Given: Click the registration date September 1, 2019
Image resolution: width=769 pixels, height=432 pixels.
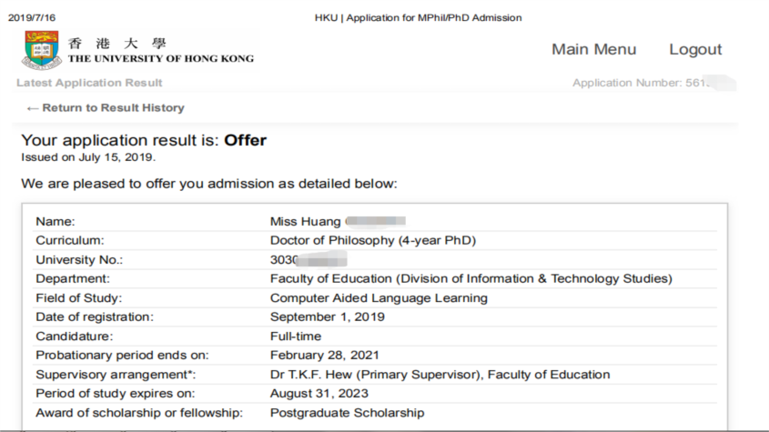Looking at the screenshot, I should [327, 317].
